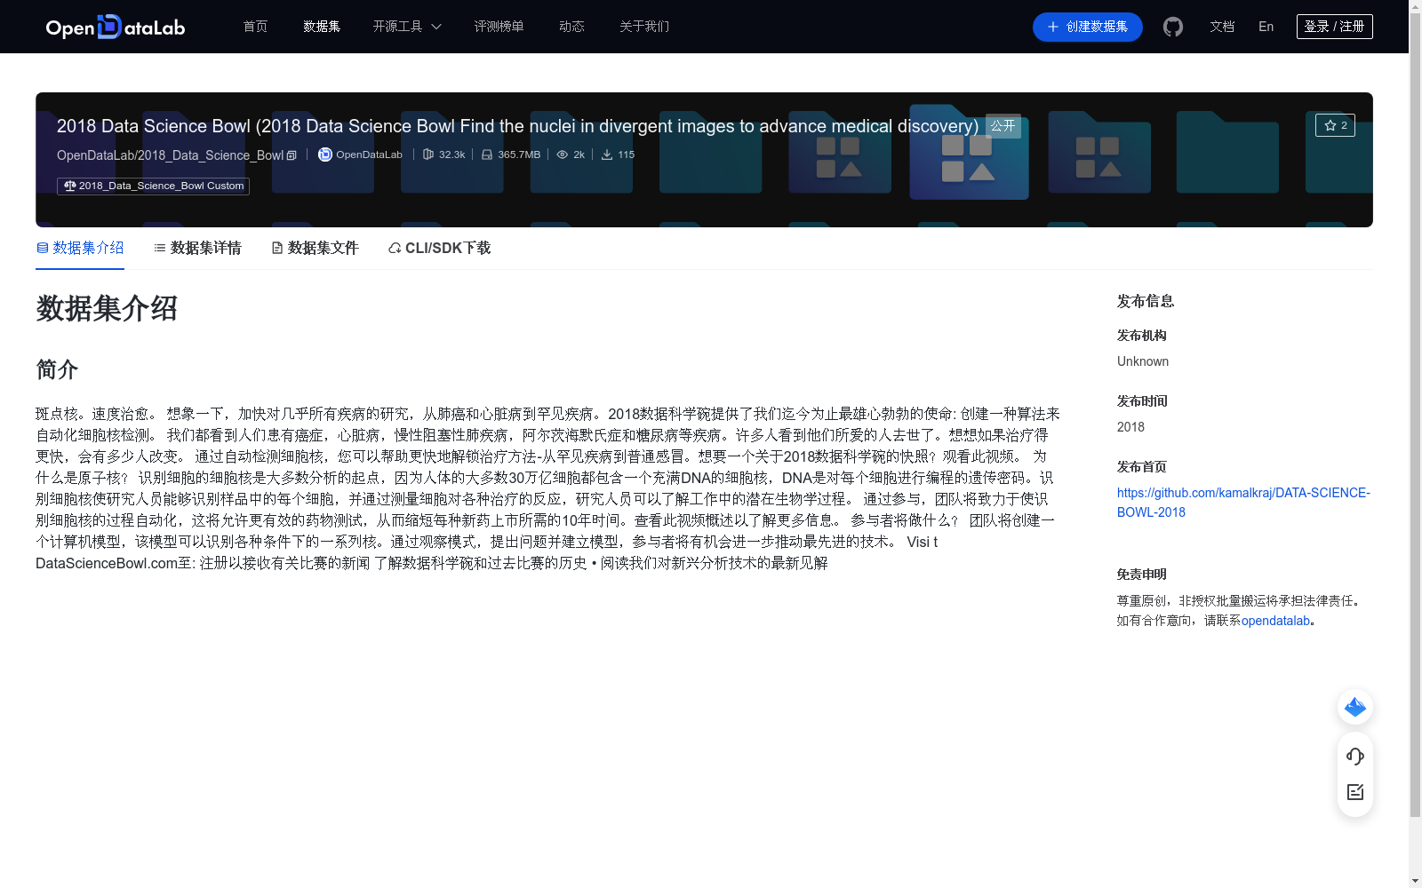
Task: Click the 发布时间 value 2018
Action: coord(1130,427)
